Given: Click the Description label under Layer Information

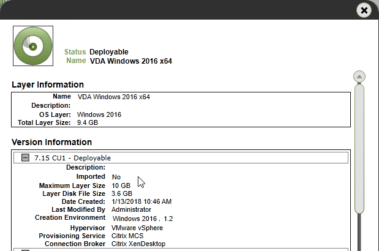Looking at the screenshot, I should 51,105.
